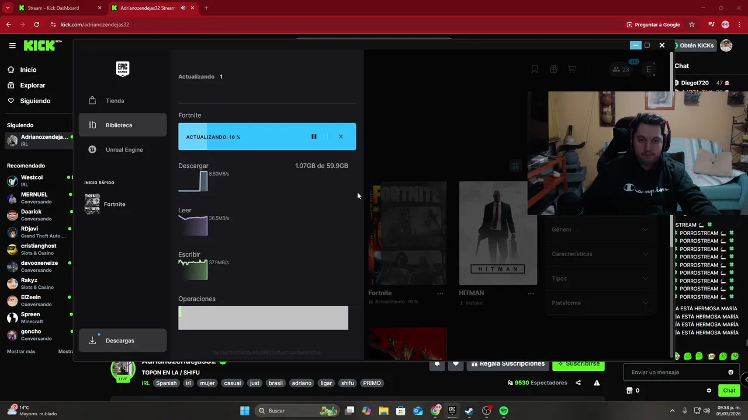
Task: Cancel the Fortnite update with X
Action: [x=341, y=136]
